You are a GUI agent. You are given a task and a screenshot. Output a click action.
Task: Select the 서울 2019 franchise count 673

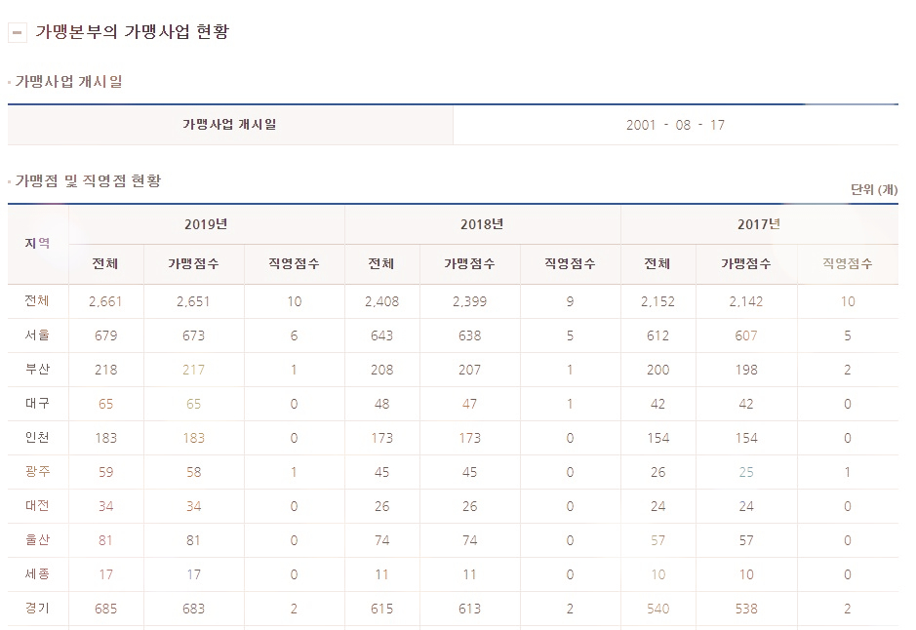(193, 335)
